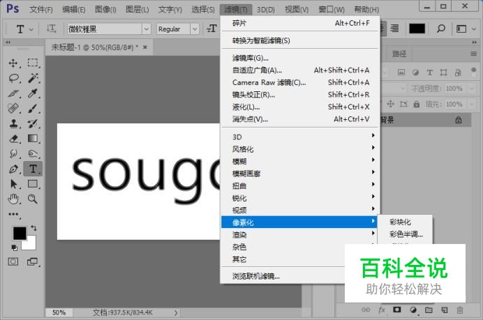Open 滤镜库 from the filter menu
The image size is (483, 320).
[x=300, y=58]
